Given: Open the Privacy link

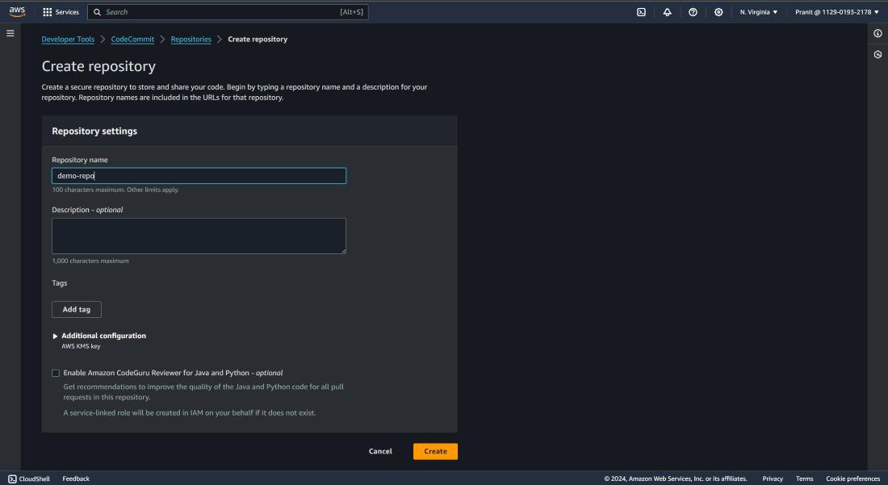Looking at the screenshot, I should (773, 479).
